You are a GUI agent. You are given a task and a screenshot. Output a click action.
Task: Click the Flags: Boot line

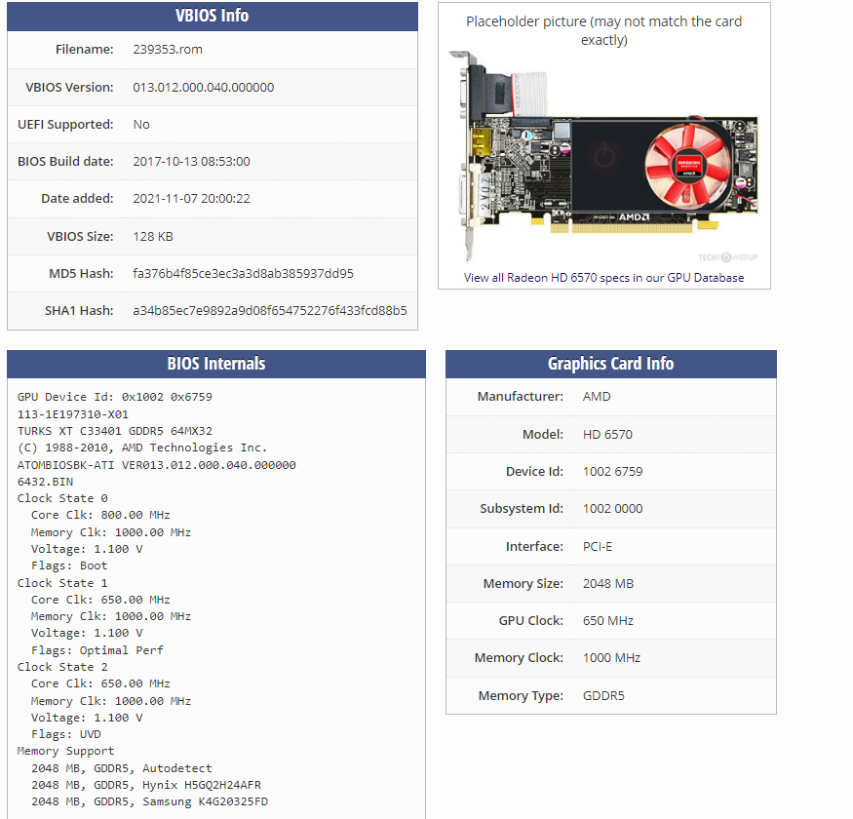tap(69, 565)
